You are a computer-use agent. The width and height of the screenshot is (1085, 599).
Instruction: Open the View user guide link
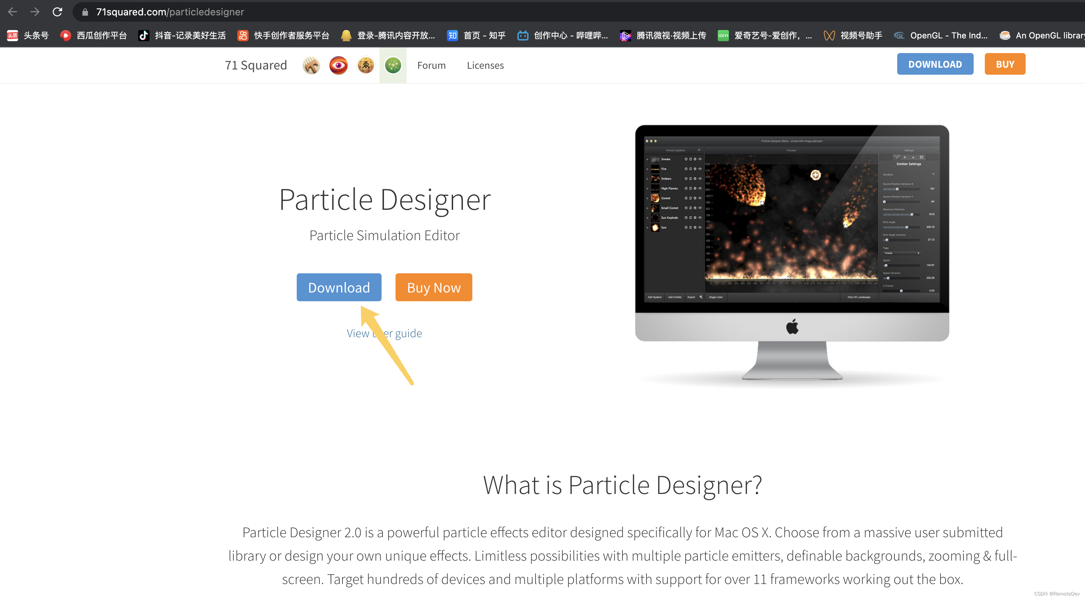click(x=384, y=333)
